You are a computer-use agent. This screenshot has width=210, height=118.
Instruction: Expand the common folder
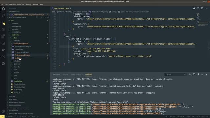15,23
